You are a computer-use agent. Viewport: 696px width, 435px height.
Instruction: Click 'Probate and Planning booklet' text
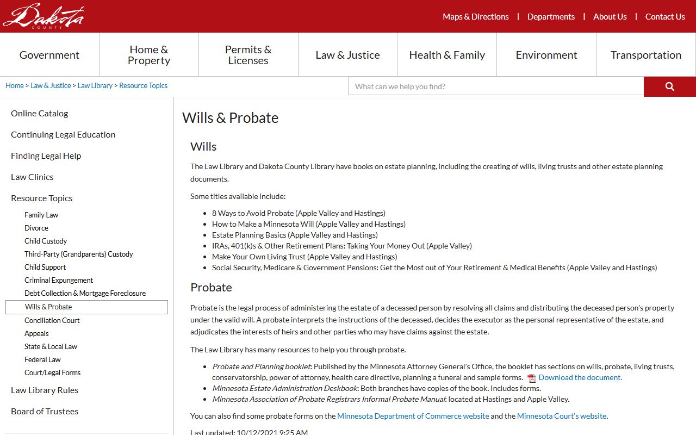[x=262, y=366]
